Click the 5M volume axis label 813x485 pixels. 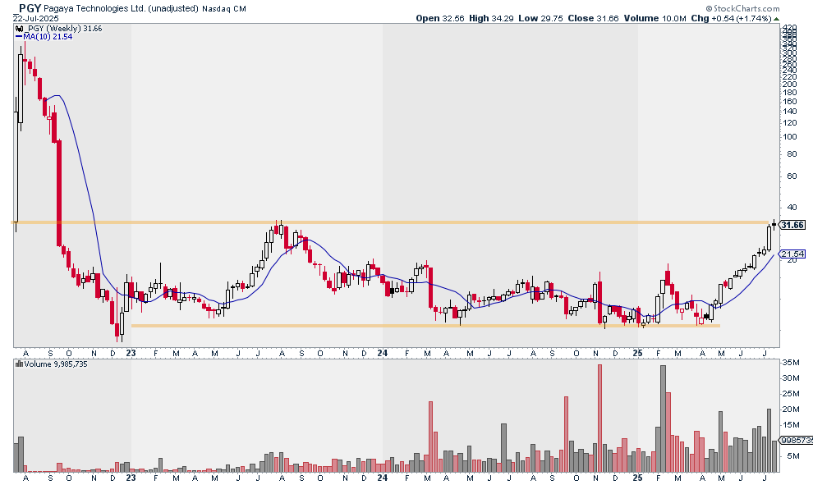tap(793, 456)
